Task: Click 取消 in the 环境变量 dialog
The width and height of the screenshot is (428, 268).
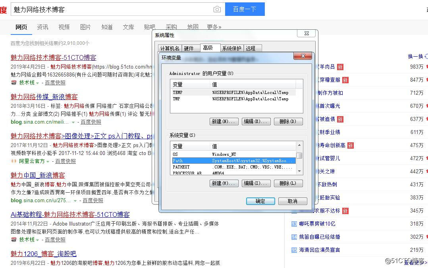Action: (293, 201)
